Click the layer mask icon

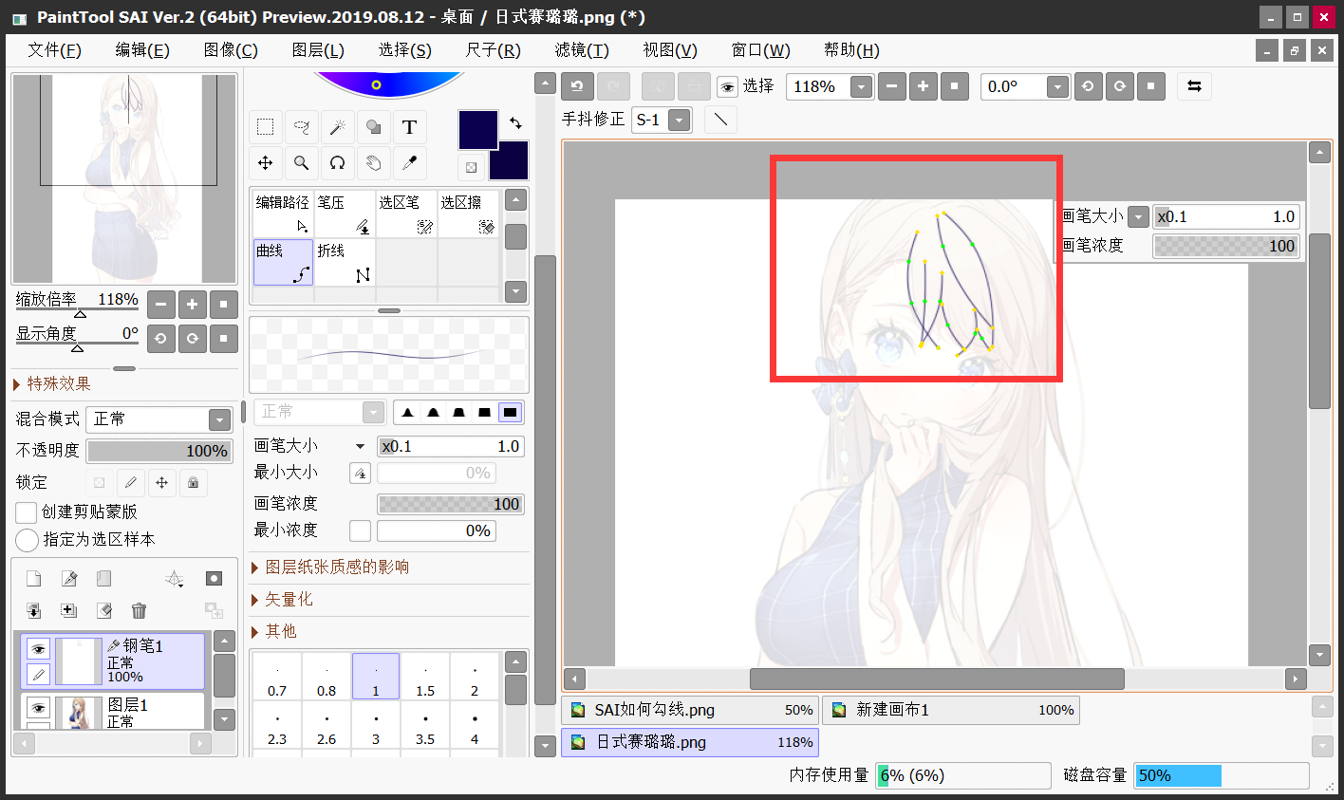click(x=215, y=579)
